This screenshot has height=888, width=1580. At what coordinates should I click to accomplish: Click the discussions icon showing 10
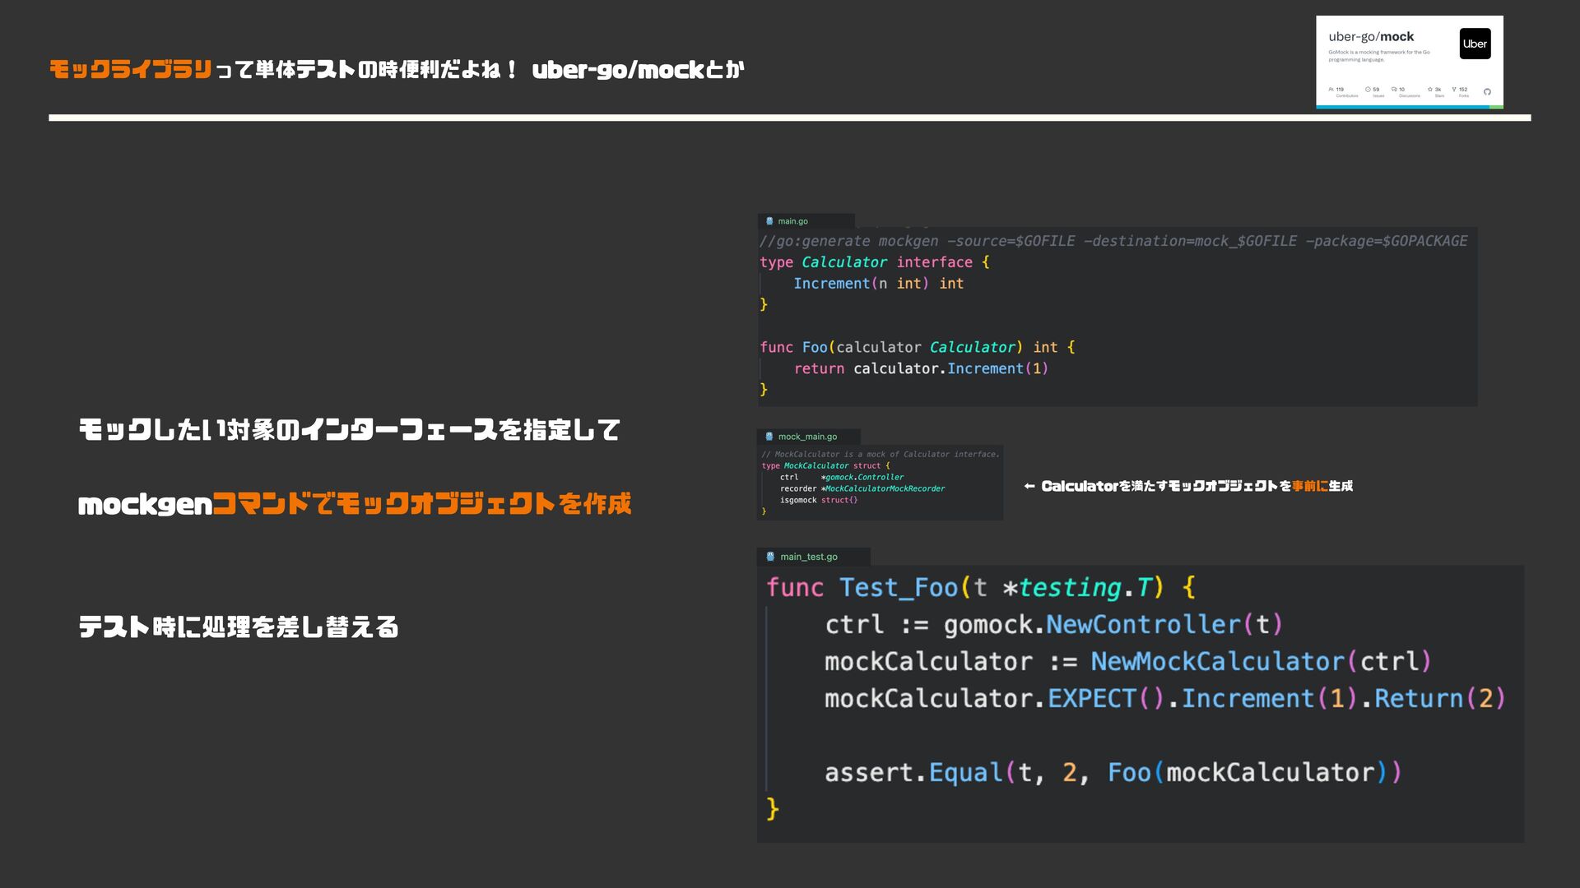pos(1394,89)
